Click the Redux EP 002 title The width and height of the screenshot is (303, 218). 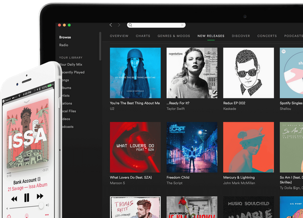point(234,103)
